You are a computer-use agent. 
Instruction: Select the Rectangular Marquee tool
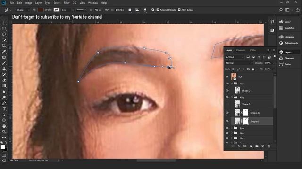pyautogui.click(x=4, y=29)
